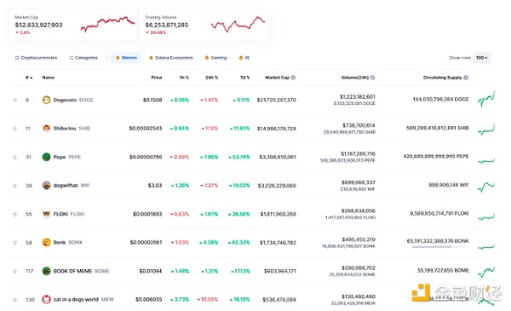This screenshot has height=311, width=511.
Task: Click the Circulating Supply info icon
Action: pyautogui.click(x=466, y=78)
